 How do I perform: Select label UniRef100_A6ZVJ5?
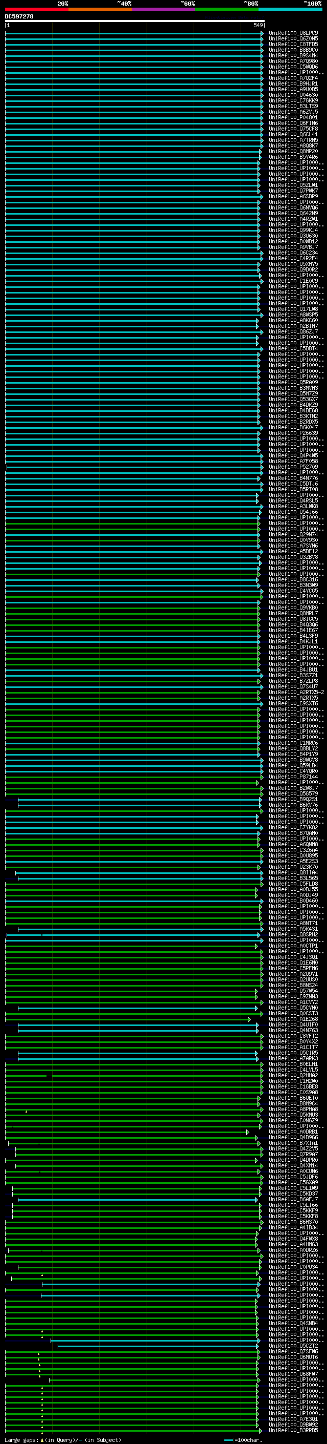click(x=293, y=112)
